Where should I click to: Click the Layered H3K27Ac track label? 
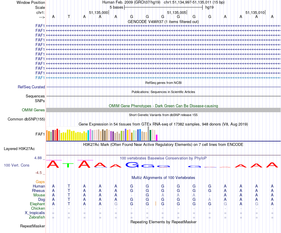pos(19,149)
